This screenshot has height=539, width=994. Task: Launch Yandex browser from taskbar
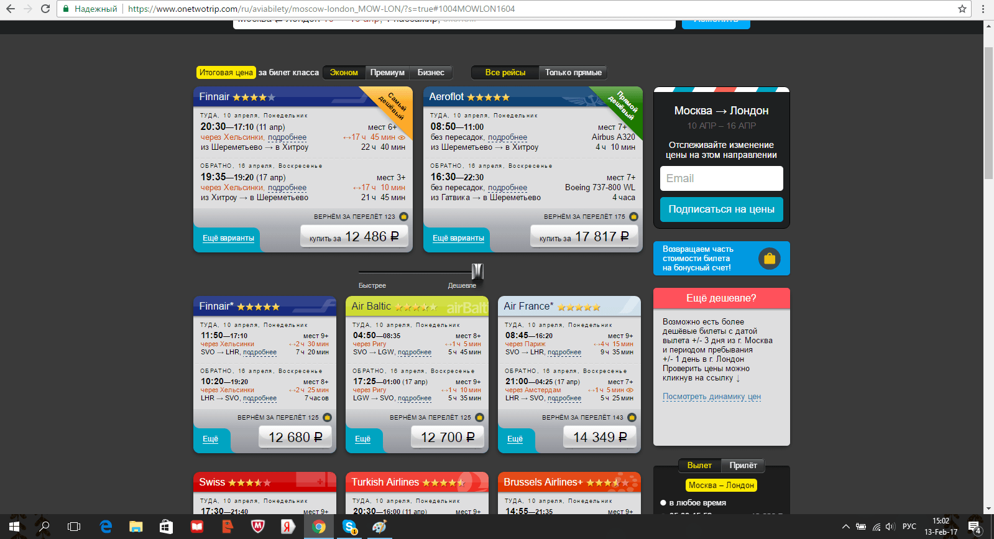287,527
